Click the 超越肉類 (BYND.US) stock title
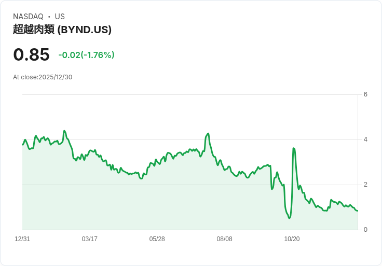The width and height of the screenshot is (382, 266). pos(62,30)
